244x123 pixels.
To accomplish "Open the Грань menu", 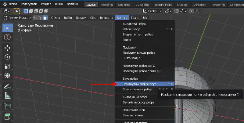I will click(x=135, y=18).
